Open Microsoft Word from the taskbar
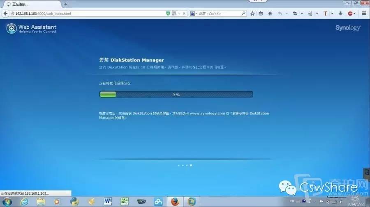370x207 pixels. 108,201
